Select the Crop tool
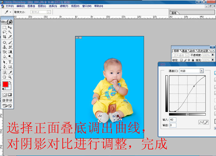Screen dimensions: 216x156 click(x=5, y=37)
